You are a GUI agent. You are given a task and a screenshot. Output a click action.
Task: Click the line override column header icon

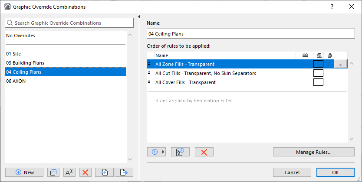coord(305,55)
